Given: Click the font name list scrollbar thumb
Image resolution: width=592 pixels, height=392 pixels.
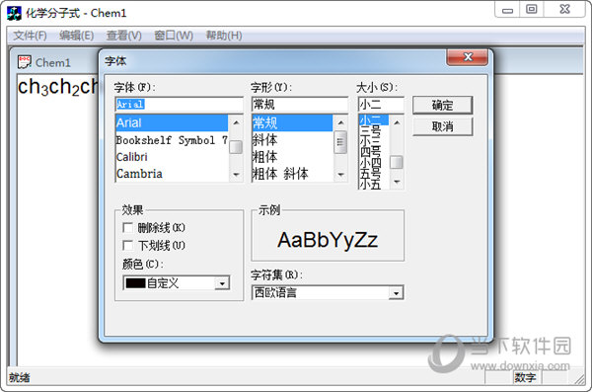Looking at the screenshot, I should click(x=236, y=147).
